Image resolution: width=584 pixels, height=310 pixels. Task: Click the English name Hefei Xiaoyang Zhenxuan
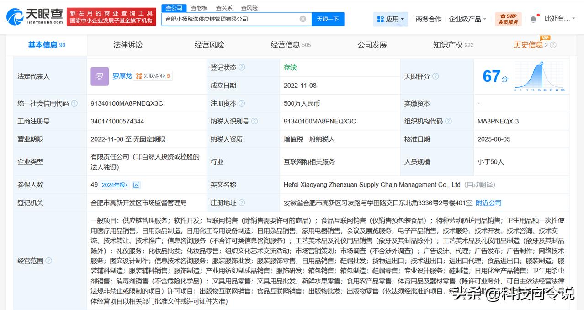372,185
